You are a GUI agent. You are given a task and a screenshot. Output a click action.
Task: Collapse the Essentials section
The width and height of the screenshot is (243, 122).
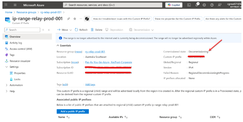coord(58,46)
